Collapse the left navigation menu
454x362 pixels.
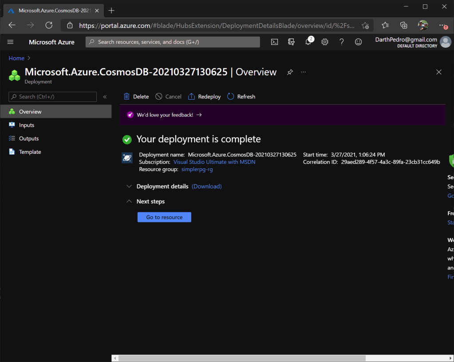click(105, 97)
